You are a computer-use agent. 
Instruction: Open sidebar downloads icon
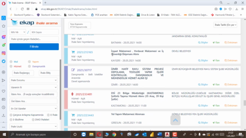(3, 115)
